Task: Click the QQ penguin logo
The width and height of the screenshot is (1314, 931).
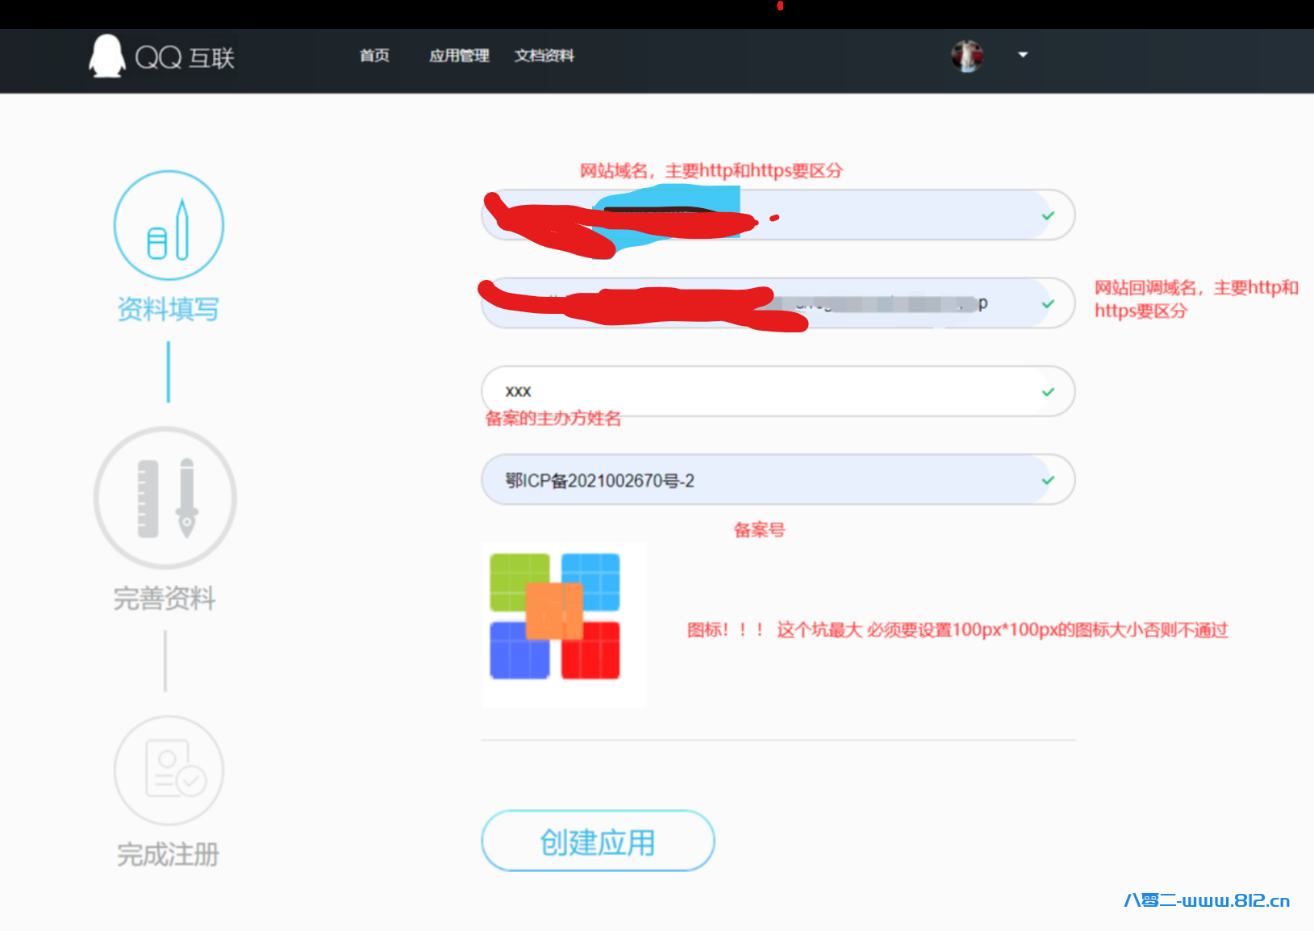Action: coord(106,56)
